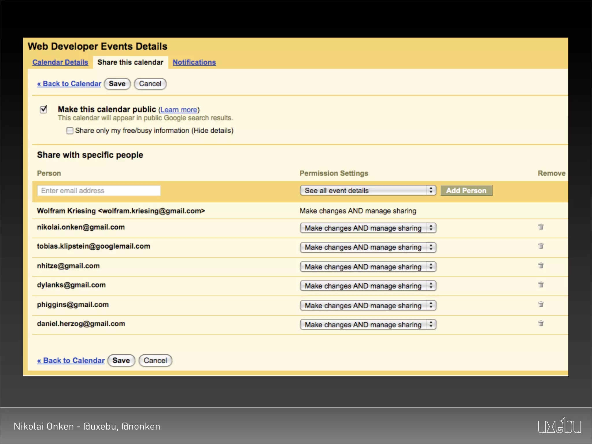
Task: Open the See all event details dropdown
Action: pos(368,190)
